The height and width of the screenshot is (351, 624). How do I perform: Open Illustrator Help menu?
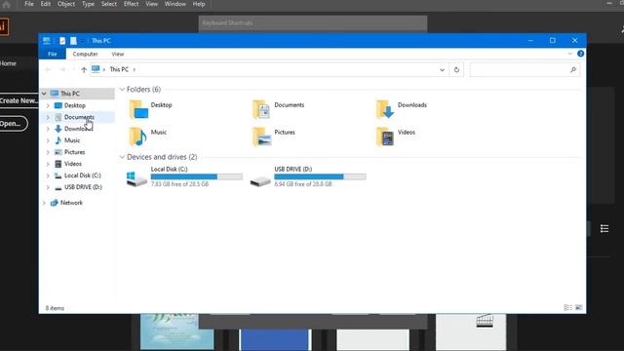coord(199,4)
